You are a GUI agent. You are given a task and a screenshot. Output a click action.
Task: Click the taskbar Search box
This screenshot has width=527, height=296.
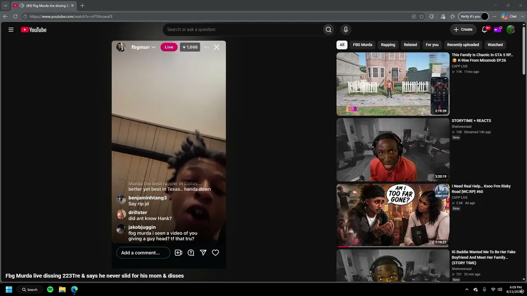coord(30,289)
